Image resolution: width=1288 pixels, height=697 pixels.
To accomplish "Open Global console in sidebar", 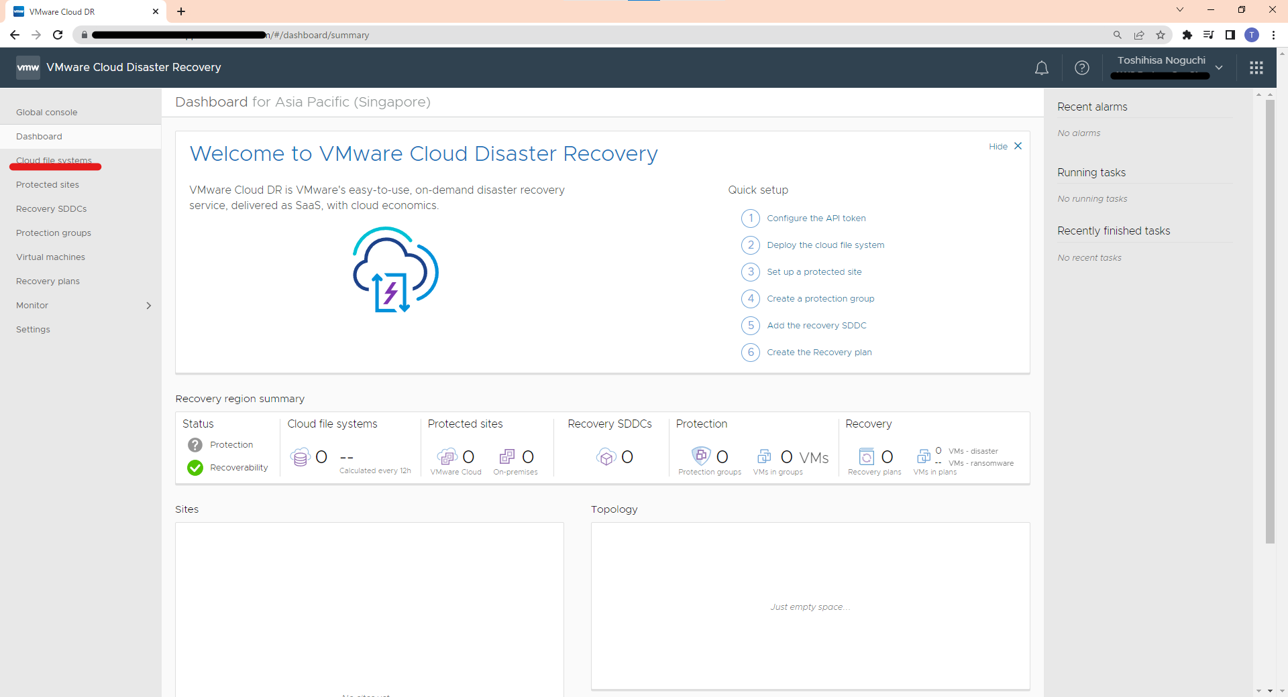I will (x=47, y=113).
